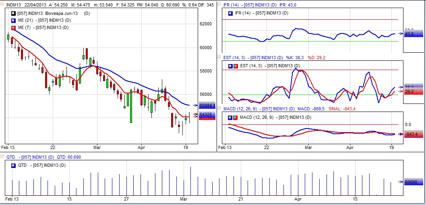Click the black INDM13 legend square icon
426x205 pixels.
pyautogui.click(x=14, y=13)
